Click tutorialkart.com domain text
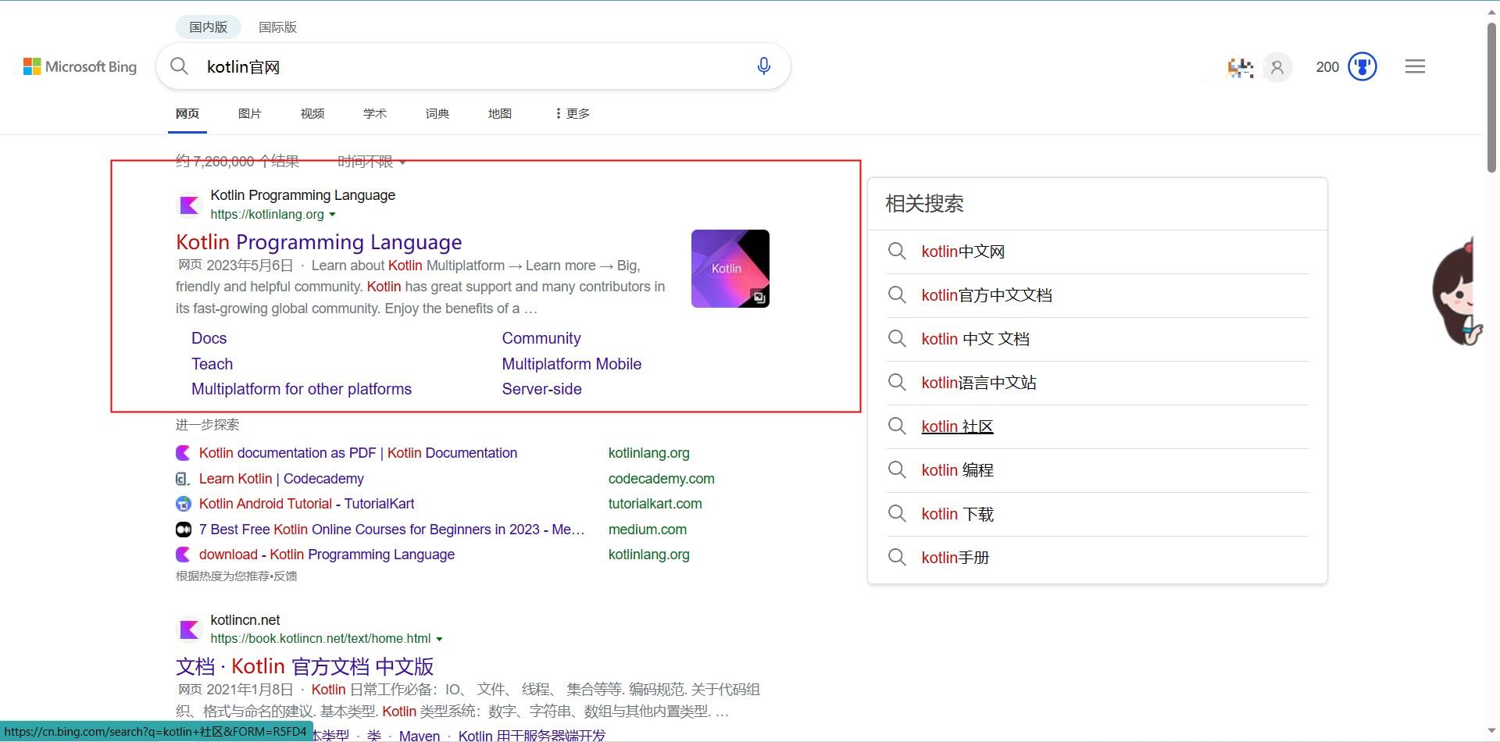Viewport: 1500px width, 742px height. [655, 504]
